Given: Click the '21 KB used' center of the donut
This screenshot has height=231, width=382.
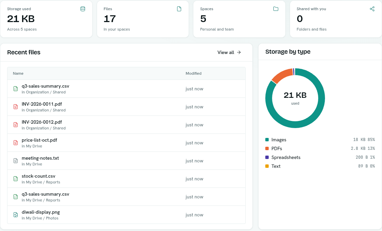Looking at the screenshot, I should tap(295, 98).
